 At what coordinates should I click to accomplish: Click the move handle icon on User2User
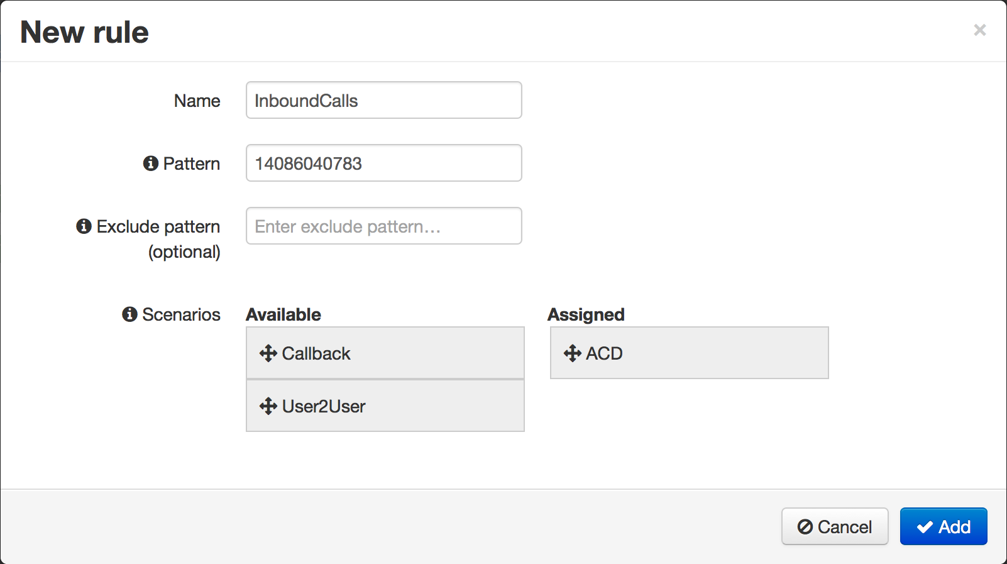point(268,406)
